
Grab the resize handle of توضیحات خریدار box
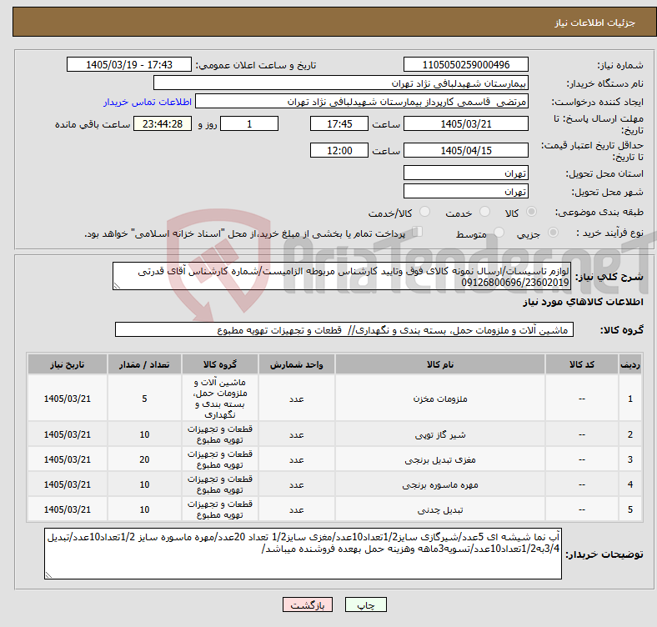coord(48,575)
